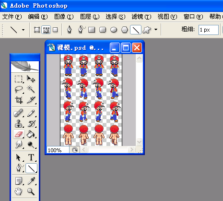Open the 滤镜(T) menu
Screen dimensions: 223x201
(x=141, y=17)
